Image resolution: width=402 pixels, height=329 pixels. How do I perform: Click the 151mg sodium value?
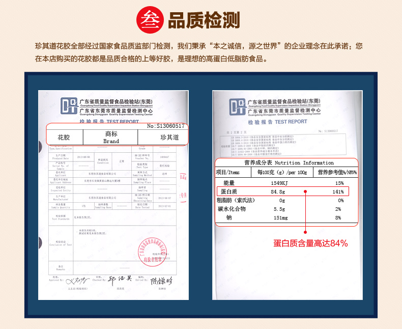coord(281,218)
